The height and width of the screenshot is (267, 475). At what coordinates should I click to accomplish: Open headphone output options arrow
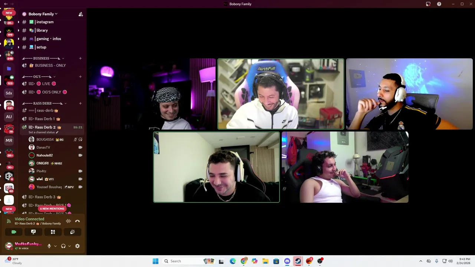click(x=69, y=246)
